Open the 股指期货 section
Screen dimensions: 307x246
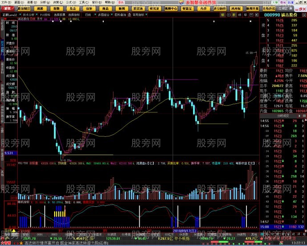24,8
